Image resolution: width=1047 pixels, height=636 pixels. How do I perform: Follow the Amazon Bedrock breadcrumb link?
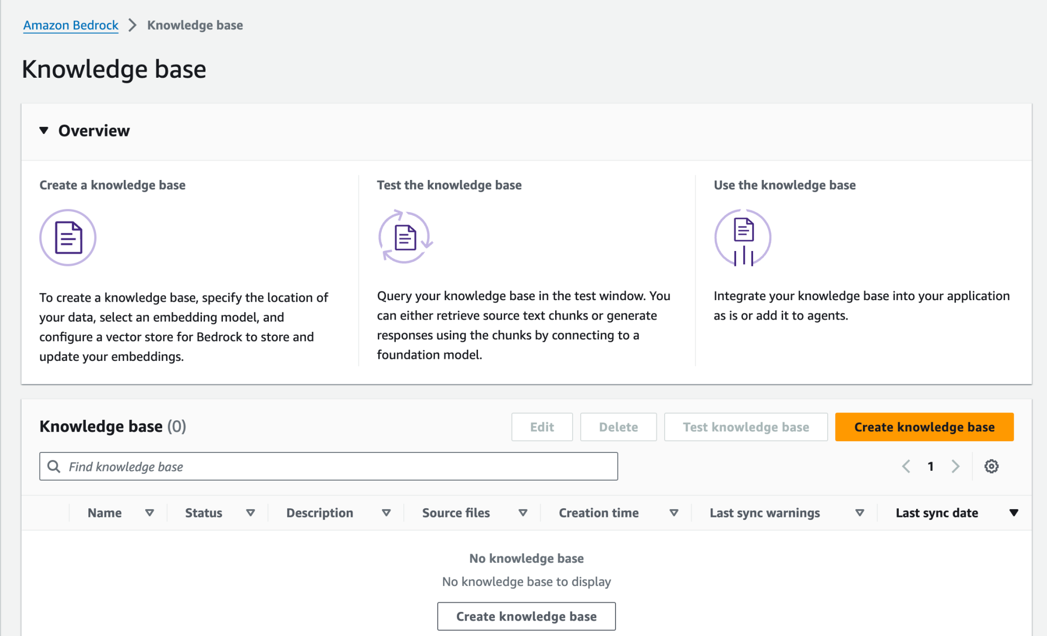[71, 25]
